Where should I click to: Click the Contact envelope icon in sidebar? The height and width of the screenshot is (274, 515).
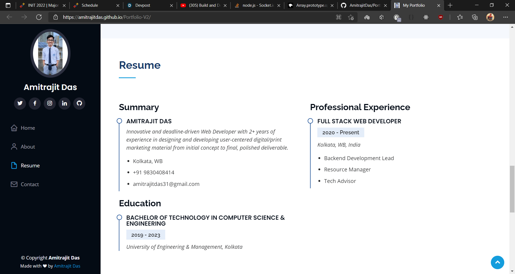[14, 184]
